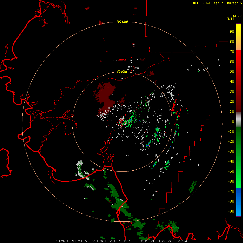
Task: Pick the blue band at the color bar bottom
Action: pos(238,202)
